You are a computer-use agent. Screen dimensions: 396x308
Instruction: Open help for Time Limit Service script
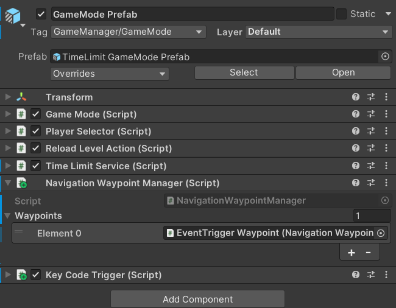pos(356,166)
